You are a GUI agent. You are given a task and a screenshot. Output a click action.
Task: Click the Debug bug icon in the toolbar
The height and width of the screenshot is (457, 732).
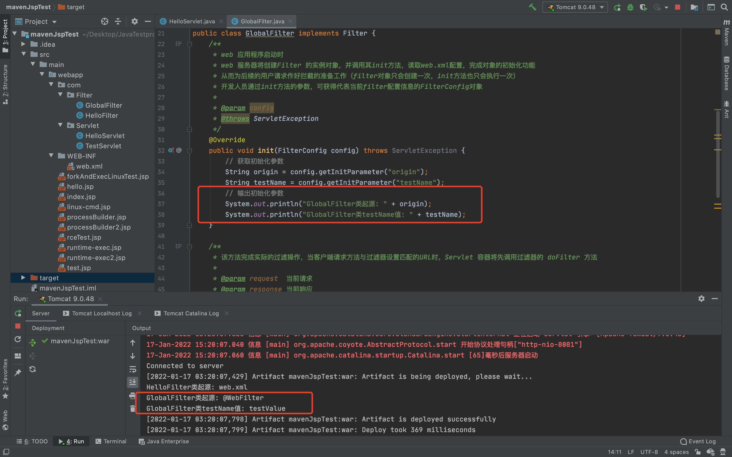click(630, 7)
